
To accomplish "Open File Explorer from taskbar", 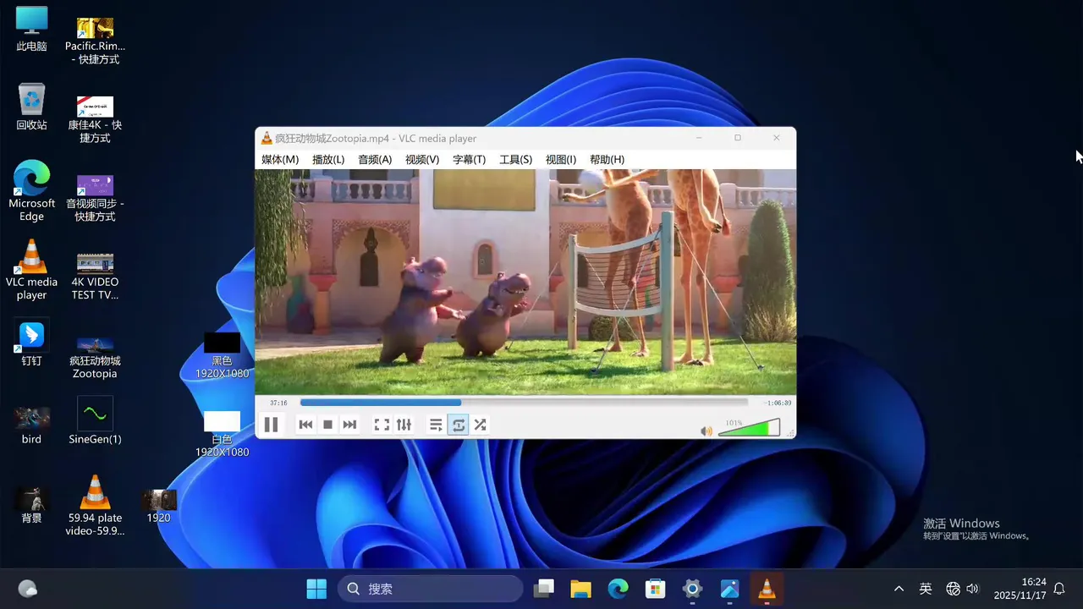I will coord(580,589).
